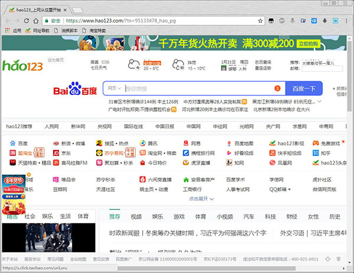Click the hao123 logo

[22, 66]
